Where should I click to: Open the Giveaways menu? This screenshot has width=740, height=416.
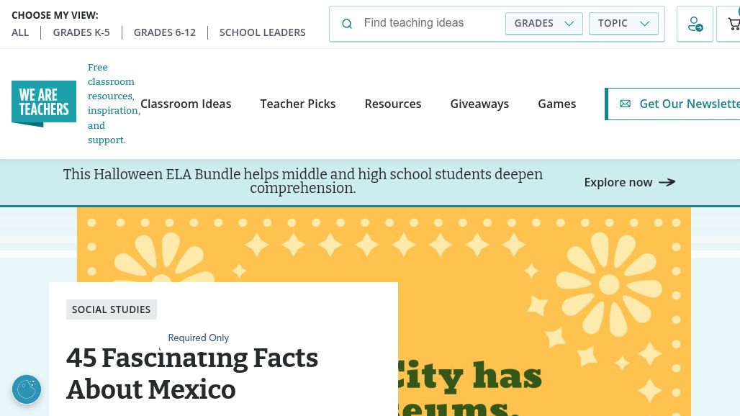[479, 104]
